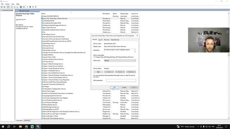Sort by Status column header
The image size is (230, 129).
[115, 14]
